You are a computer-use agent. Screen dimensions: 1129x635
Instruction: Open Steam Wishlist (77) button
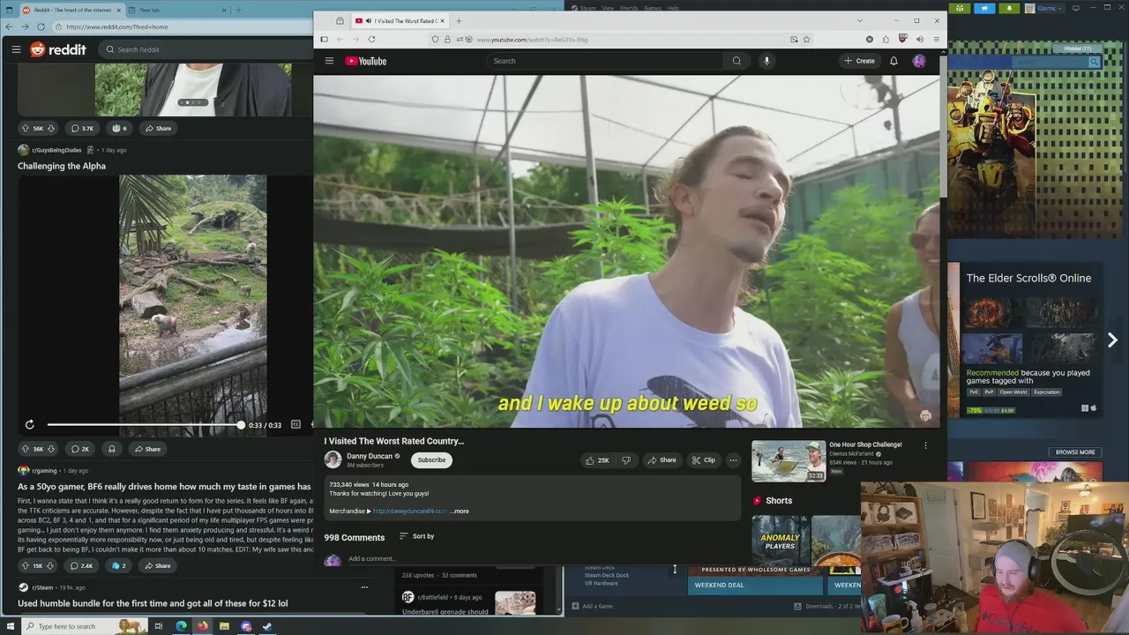click(1077, 49)
